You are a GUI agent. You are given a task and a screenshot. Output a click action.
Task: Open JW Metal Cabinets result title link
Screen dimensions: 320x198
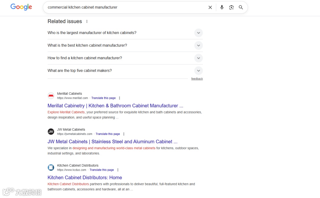tap(113, 141)
